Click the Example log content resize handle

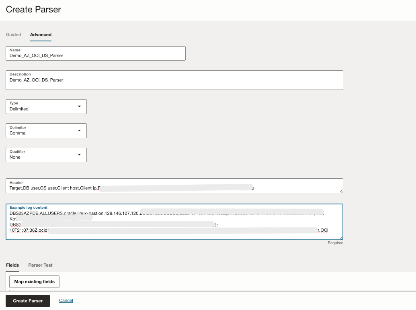(341, 237)
